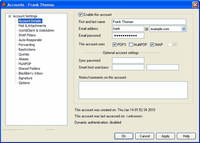
Task: Open Aliases settings page
Action: pos(23,59)
